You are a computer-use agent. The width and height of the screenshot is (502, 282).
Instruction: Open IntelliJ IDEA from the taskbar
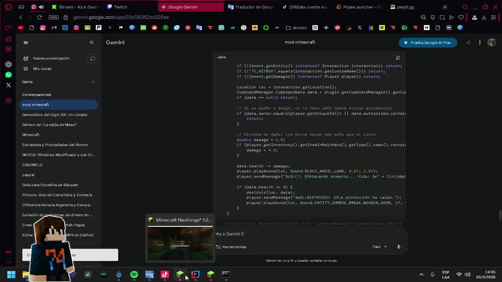point(195,275)
